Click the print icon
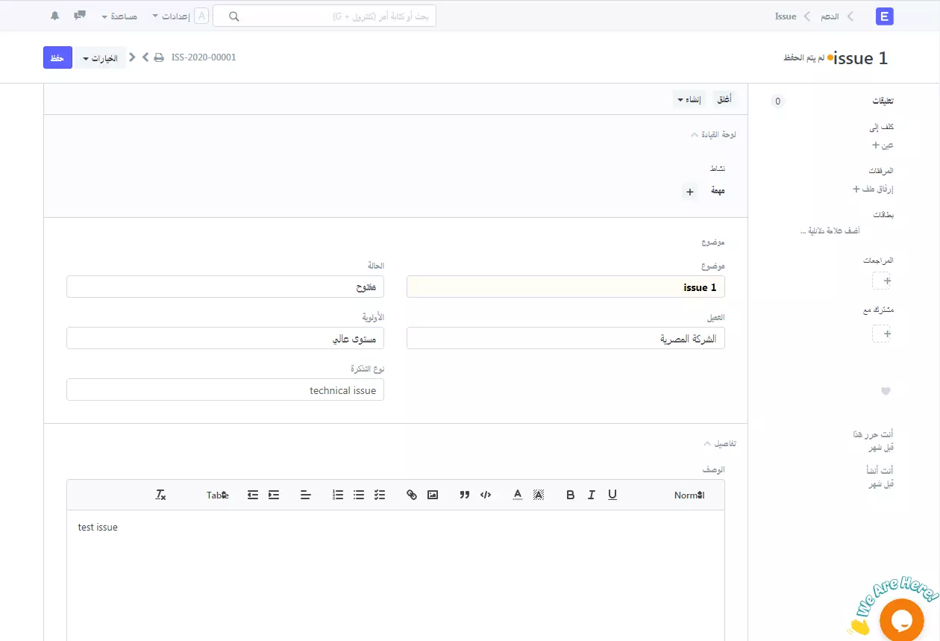 tap(159, 57)
